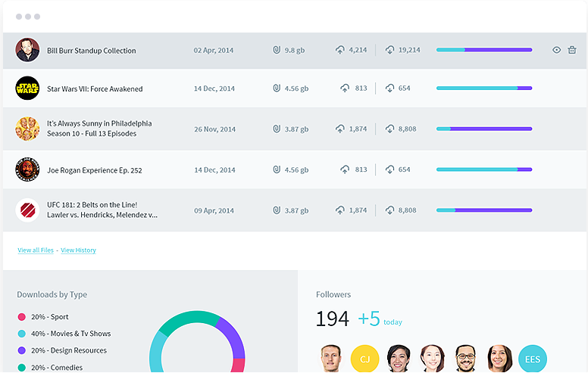Open the EES follower avatar
Viewport: 588px width, 373px height.
point(532,358)
